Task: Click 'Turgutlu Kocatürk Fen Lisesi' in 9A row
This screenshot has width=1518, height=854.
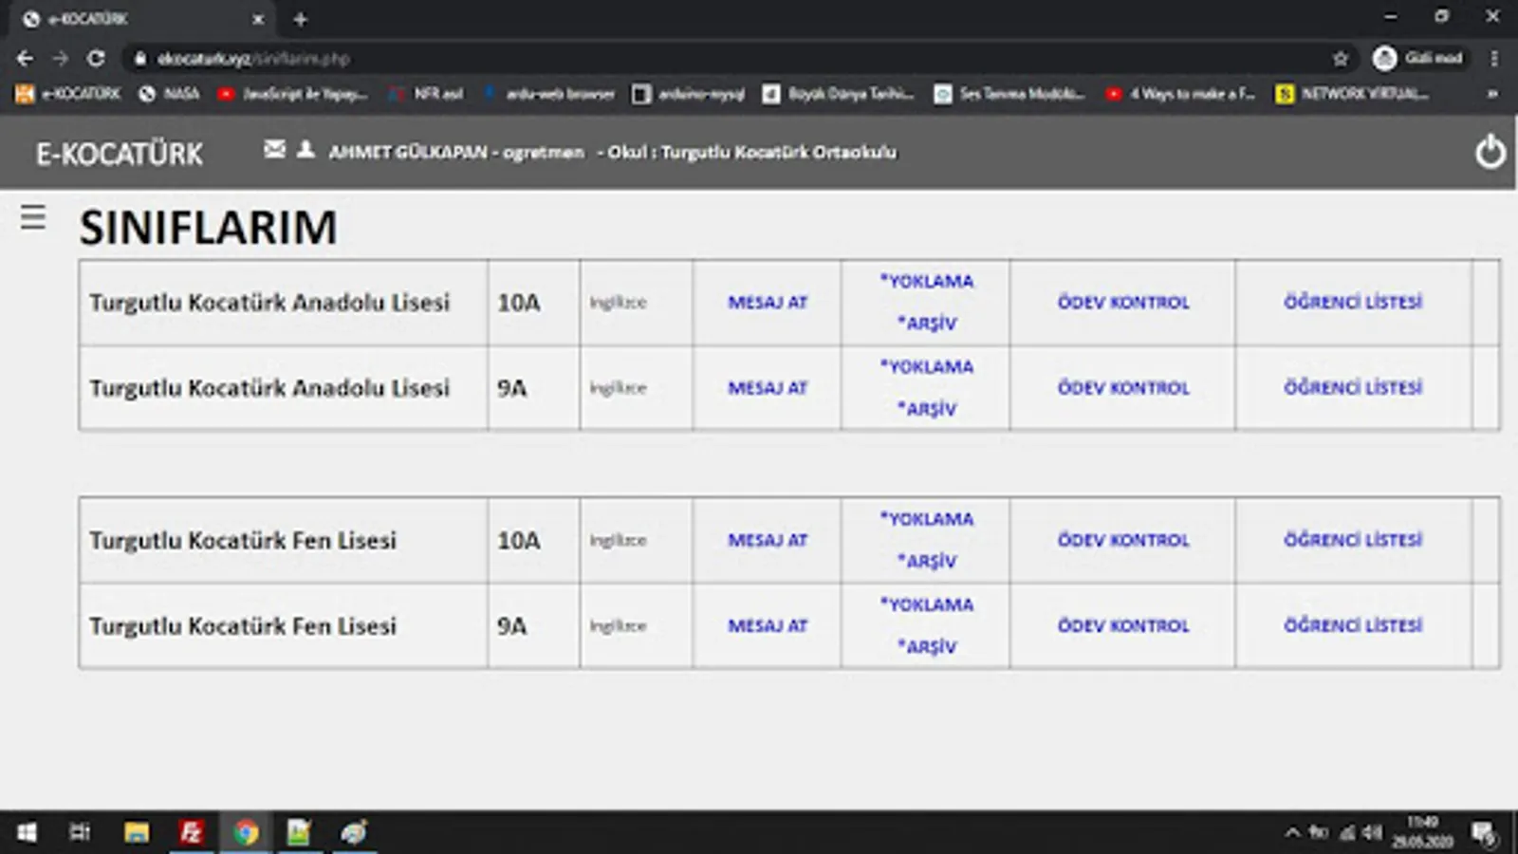Action: click(243, 626)
